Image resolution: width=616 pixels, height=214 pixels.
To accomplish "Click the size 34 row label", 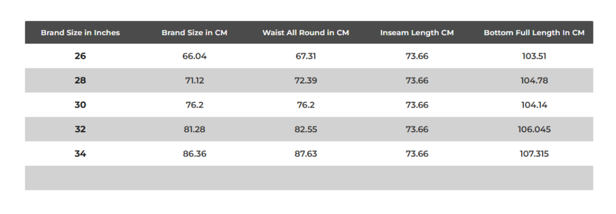I will [80, 154].
